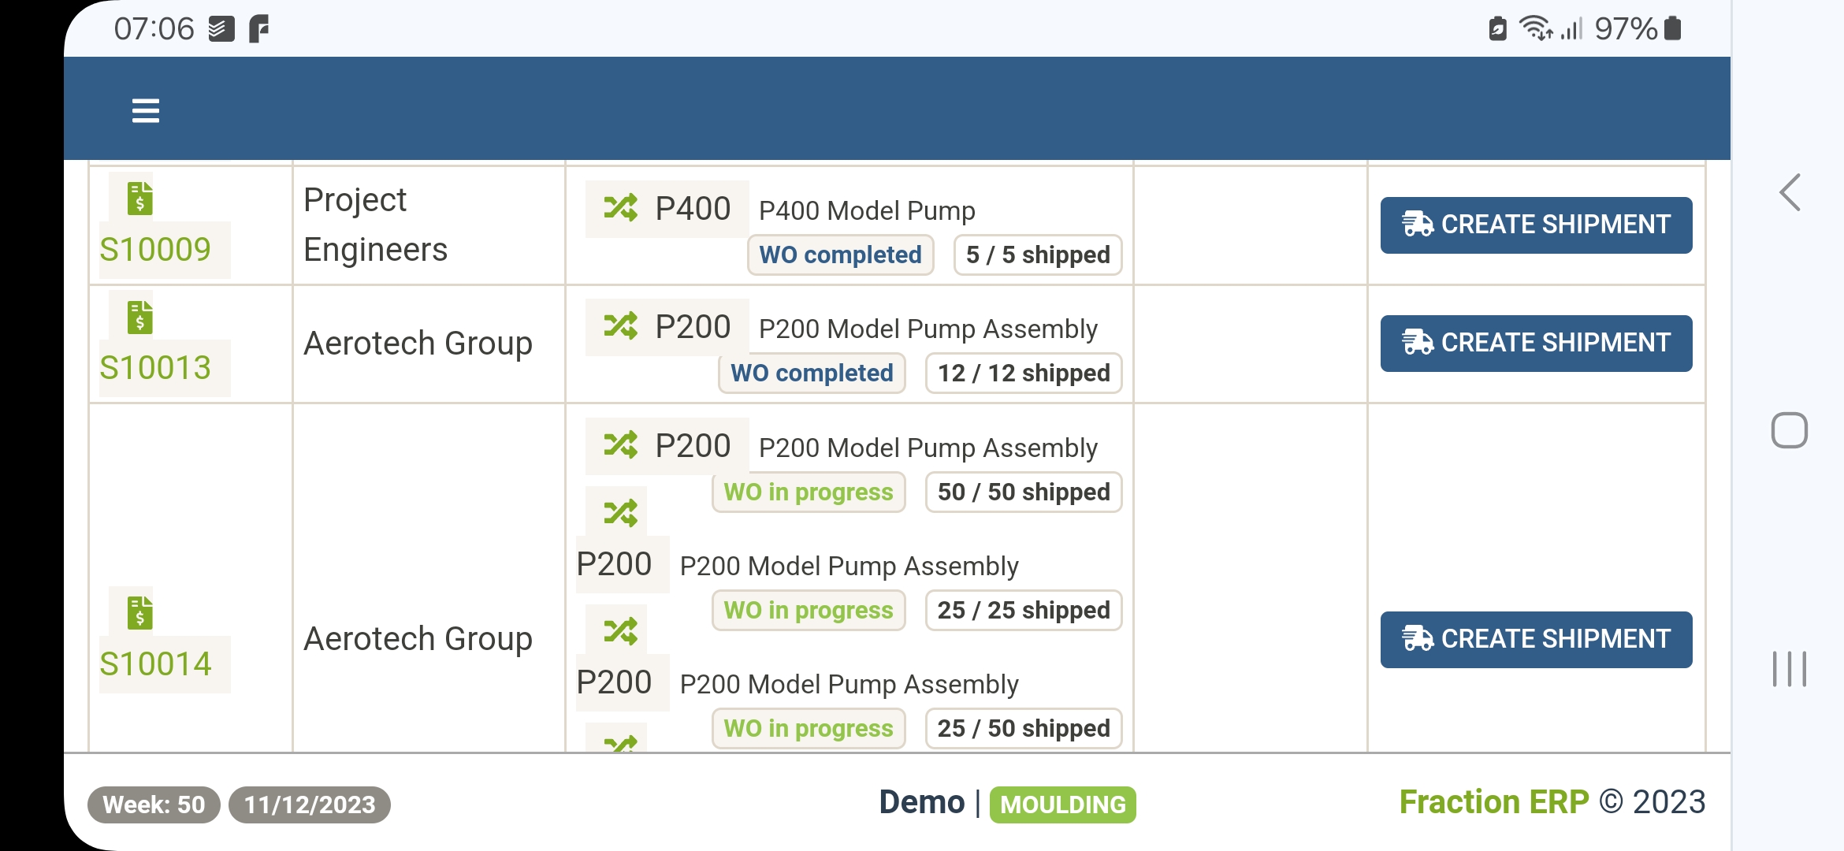The height and width of the screenshot is (851, 1844).
Task: Create shipment for order S10013
Action: (1536, 344)
